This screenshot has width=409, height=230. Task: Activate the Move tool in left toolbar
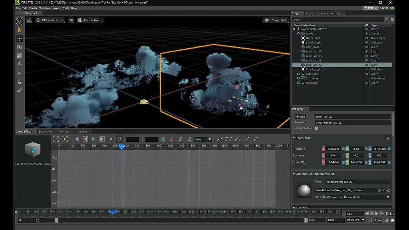(19, 39)
